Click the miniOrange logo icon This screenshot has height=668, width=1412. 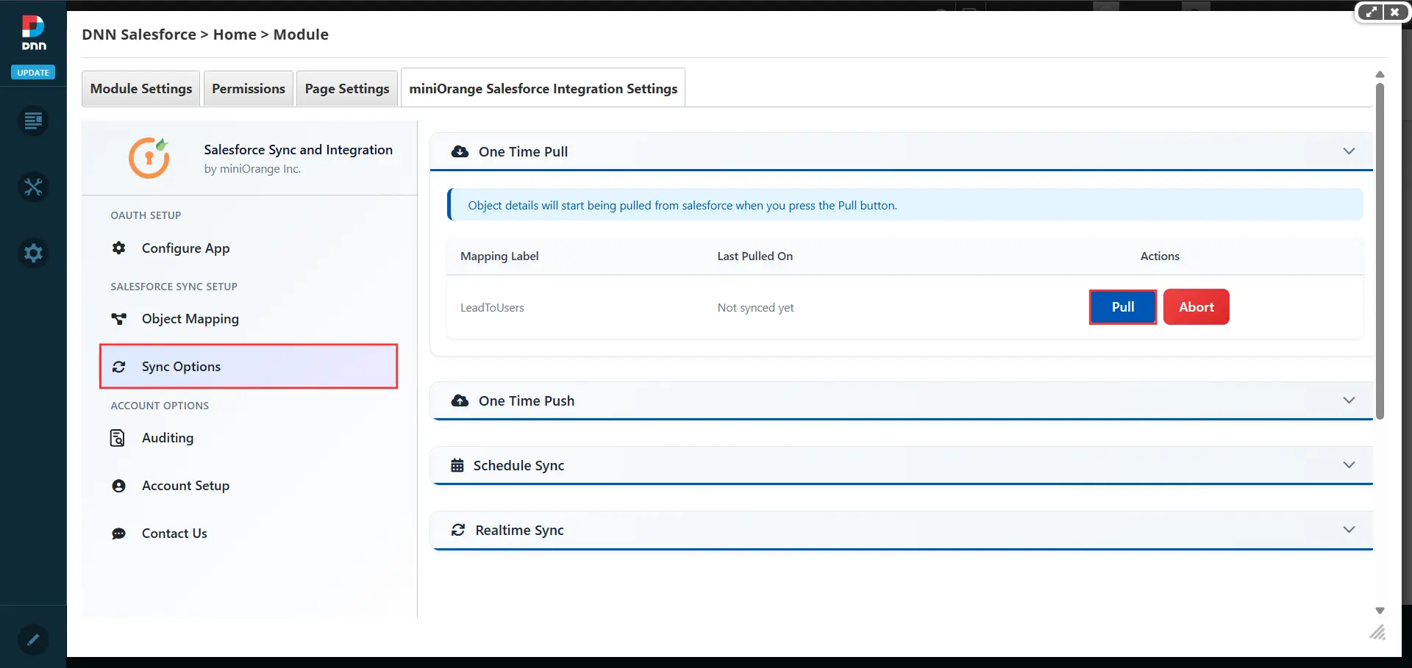pyautogui.click(x=149, y=158)
